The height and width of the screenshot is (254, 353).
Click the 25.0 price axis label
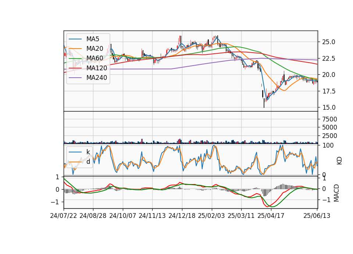pos(329,42)
